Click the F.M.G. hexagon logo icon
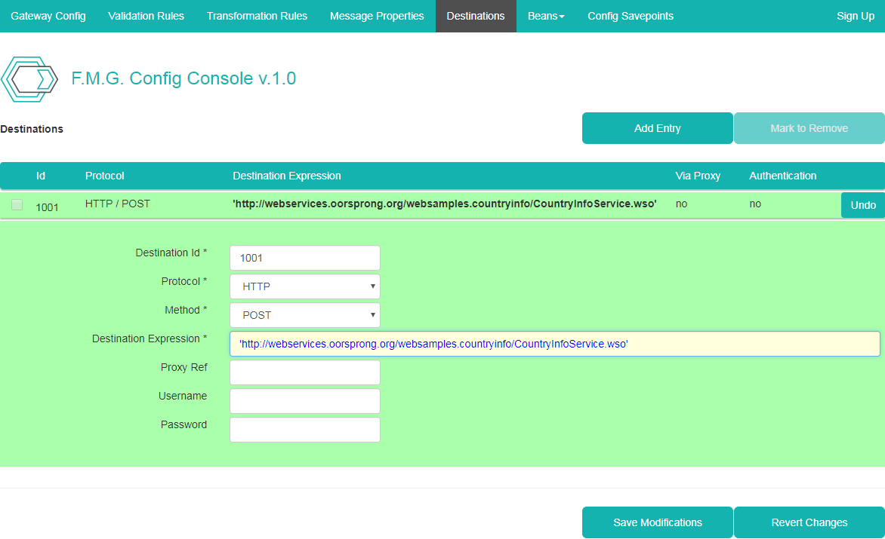This screenshot has height=539, width=885. click(29, 79)
